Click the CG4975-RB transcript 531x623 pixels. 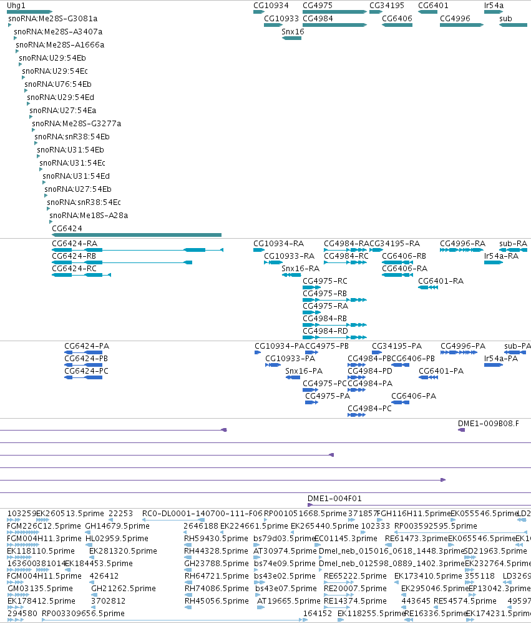coord(334,300)
